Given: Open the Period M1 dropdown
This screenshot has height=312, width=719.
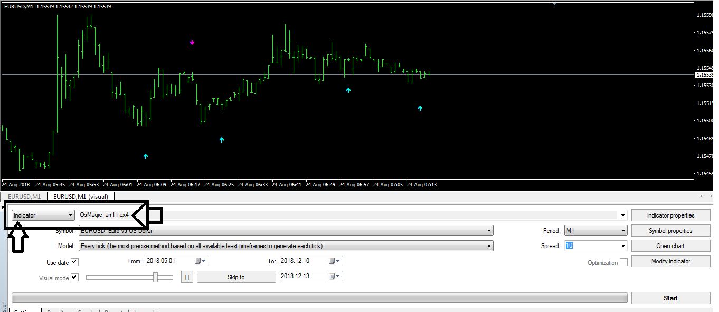Looking at the screenshot, I should 623,231.
